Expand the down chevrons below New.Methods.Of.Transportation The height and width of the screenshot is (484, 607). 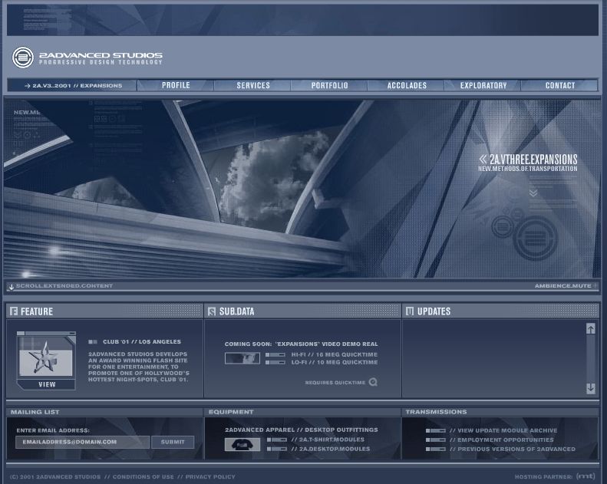533,193
